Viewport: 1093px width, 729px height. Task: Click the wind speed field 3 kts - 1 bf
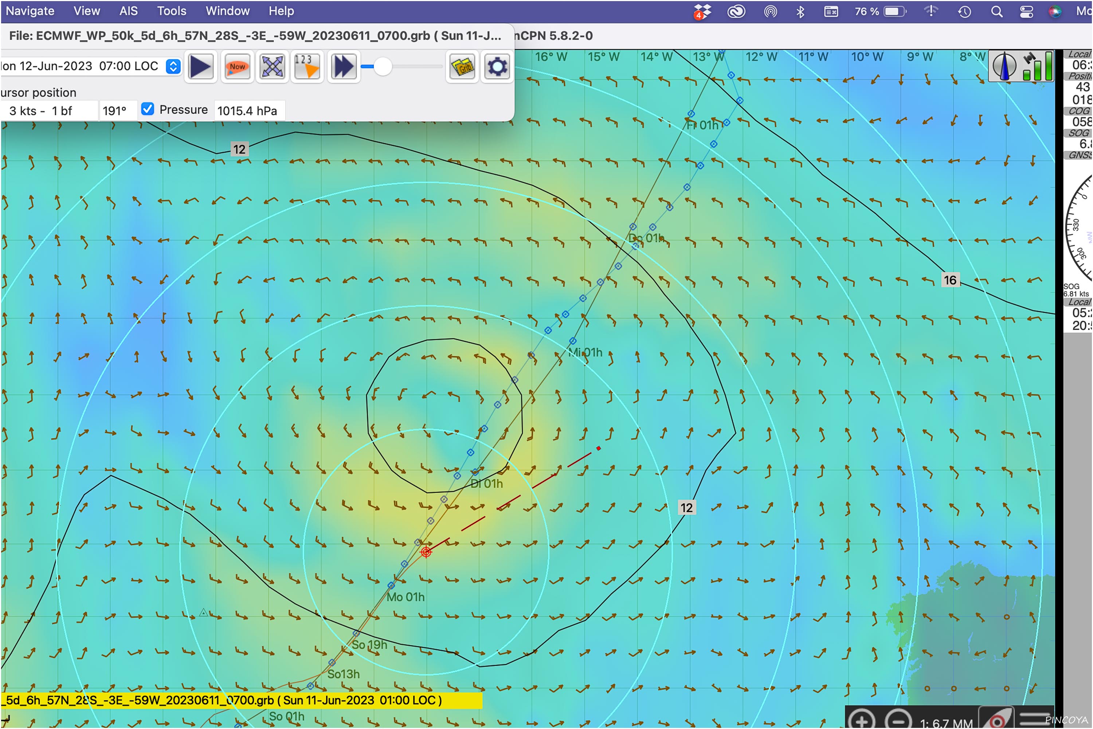pyautogui.click(x=49, y=111)
